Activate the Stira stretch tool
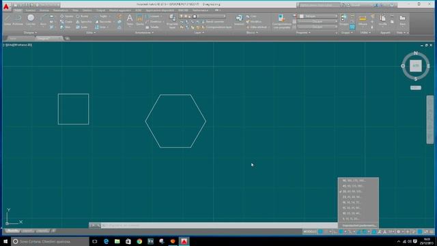Screen dimensions: 437x246 click(x=66, y=27)
